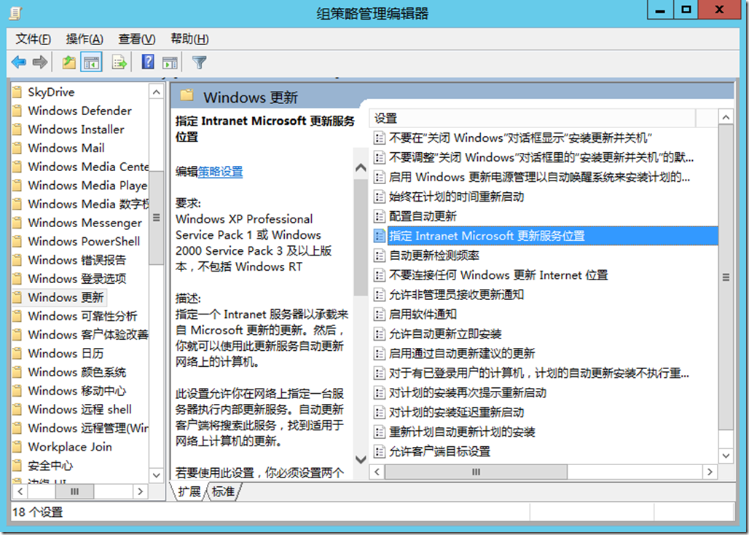Click the folder icon beside Windows Mail
Image resolution: width=749 pixels, height=535 pixels.
coord(17,148)
